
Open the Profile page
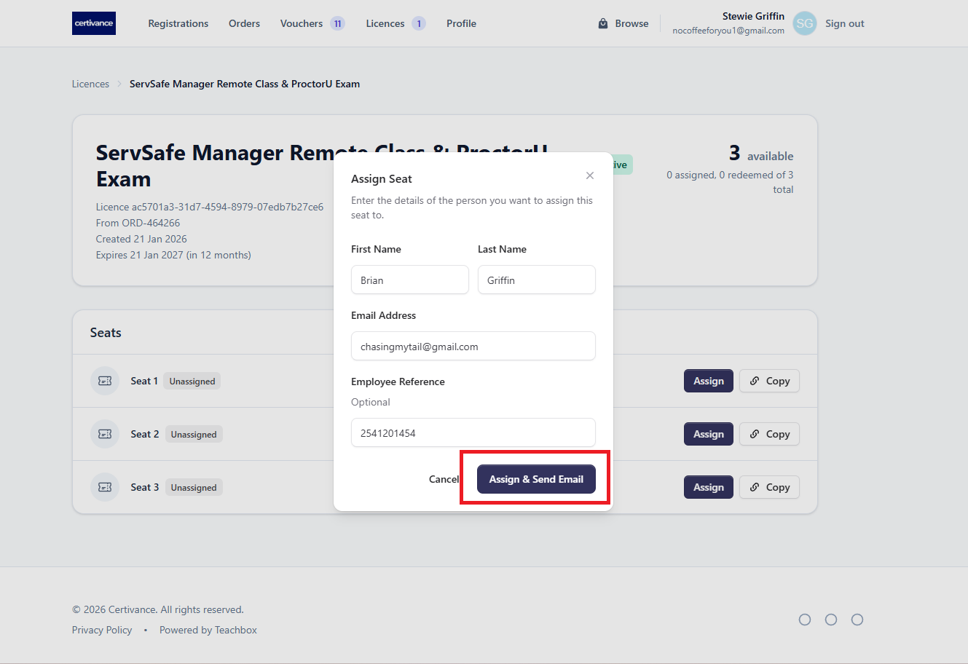coord(461,23)
